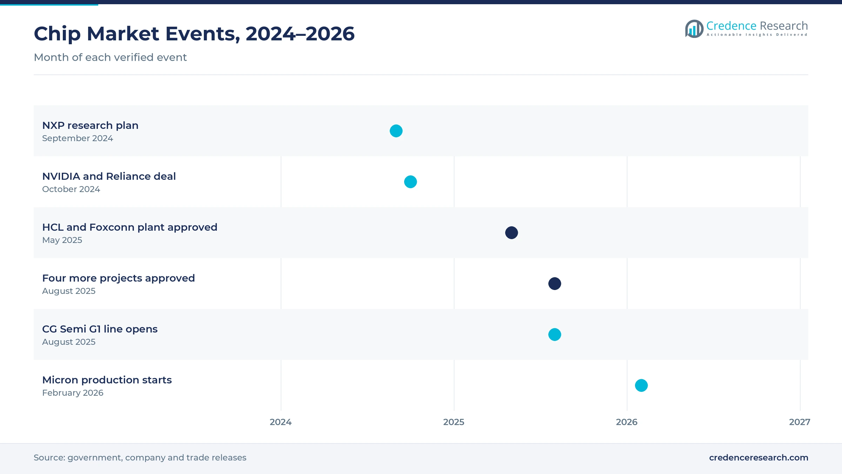The width and height of the screenshot is (842, 474).
Task: Click the source note in the footer
Action: coord(140,457)
